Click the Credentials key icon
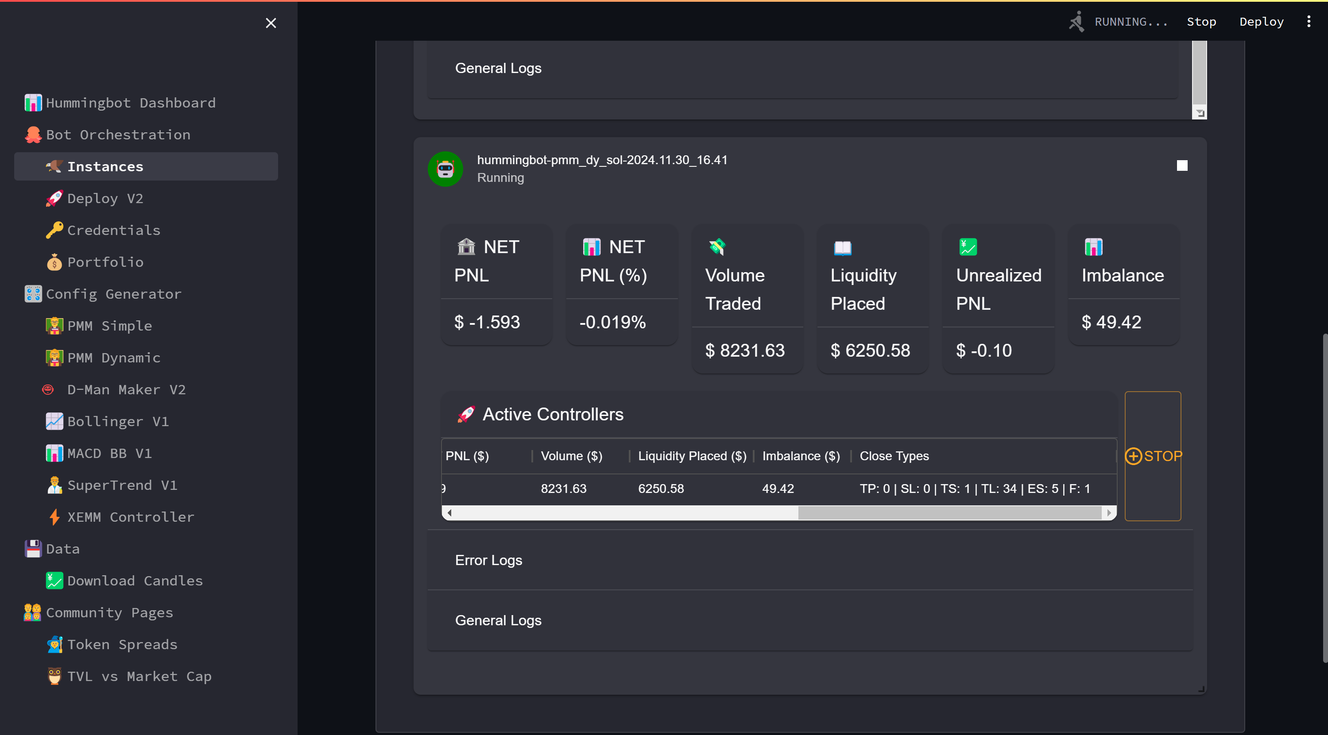Viewport: 1328px width, 735px height. click(x=54, y=230)
